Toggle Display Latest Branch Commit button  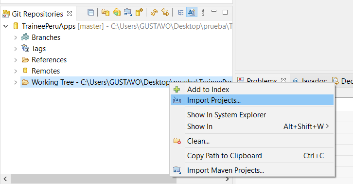192,12
